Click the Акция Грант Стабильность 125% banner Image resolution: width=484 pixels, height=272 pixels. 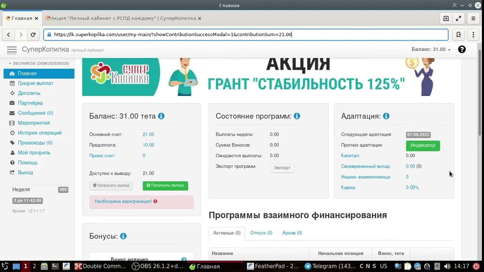coord(268,77)
